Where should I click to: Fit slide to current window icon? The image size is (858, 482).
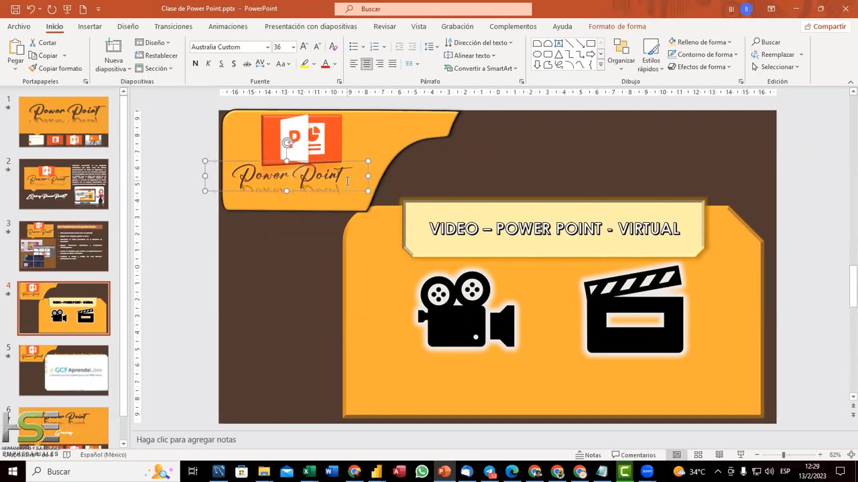tap(851, 455)
